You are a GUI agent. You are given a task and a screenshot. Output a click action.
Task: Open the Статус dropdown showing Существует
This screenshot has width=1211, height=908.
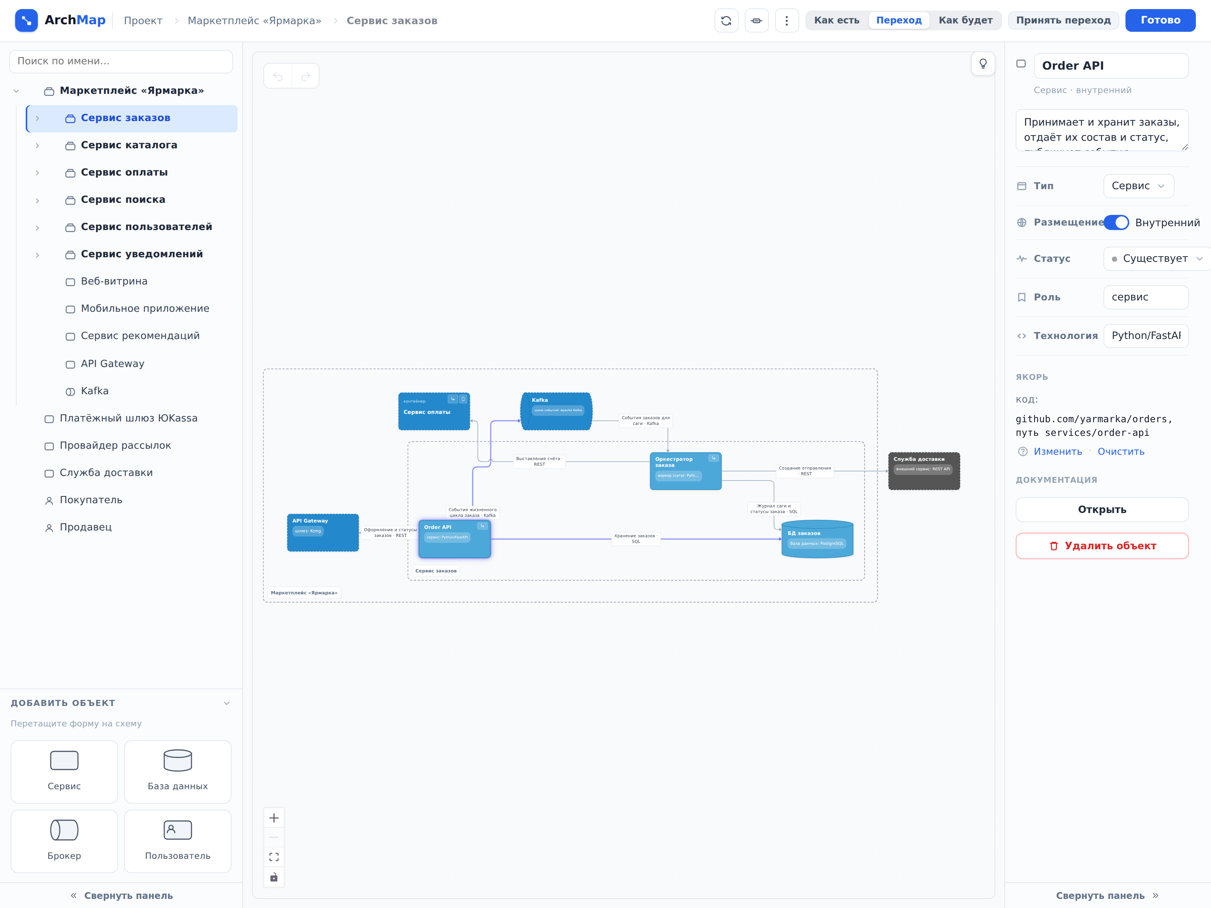(1157, 258)
